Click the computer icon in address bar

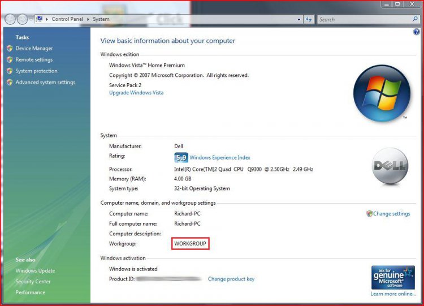40,19
